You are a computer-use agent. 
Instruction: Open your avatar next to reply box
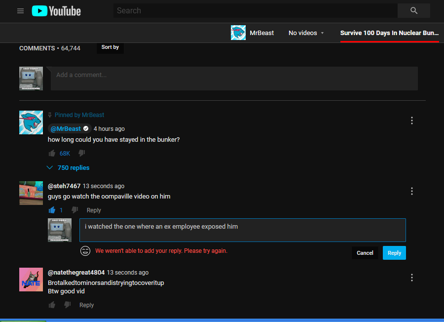[60, 230]
